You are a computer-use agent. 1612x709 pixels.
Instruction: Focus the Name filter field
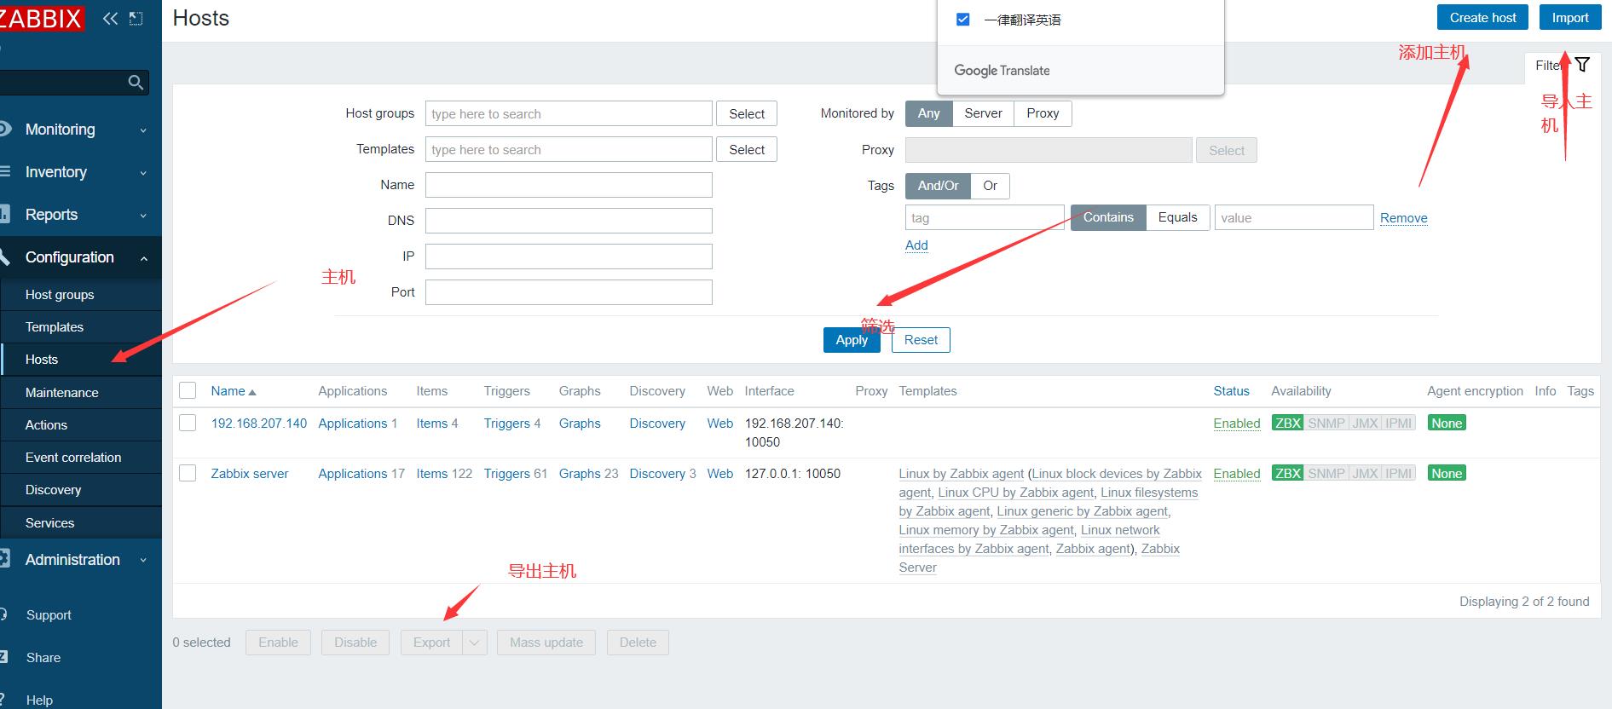(569, 185)
